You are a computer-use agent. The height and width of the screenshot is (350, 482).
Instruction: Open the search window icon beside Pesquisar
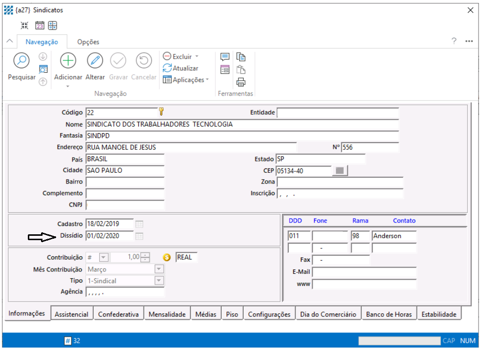tap(43, 69)
